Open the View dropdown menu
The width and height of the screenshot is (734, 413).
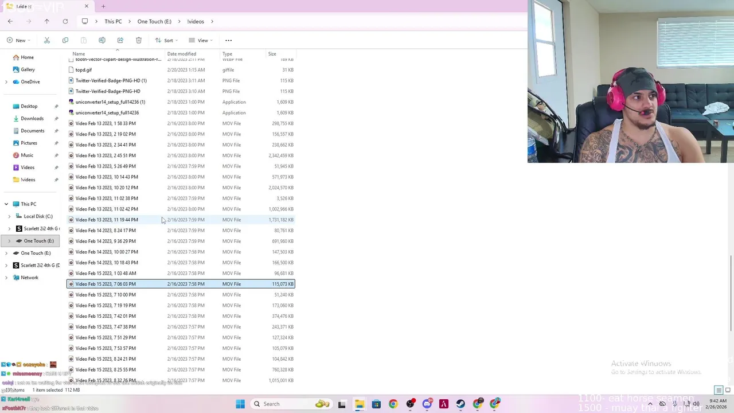click(201, 40)
